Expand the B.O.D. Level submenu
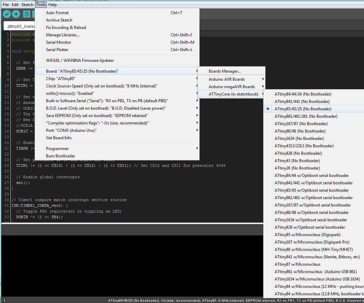This screenshot has height=303, width=364. pyautogui.click(x=117, y=108)
